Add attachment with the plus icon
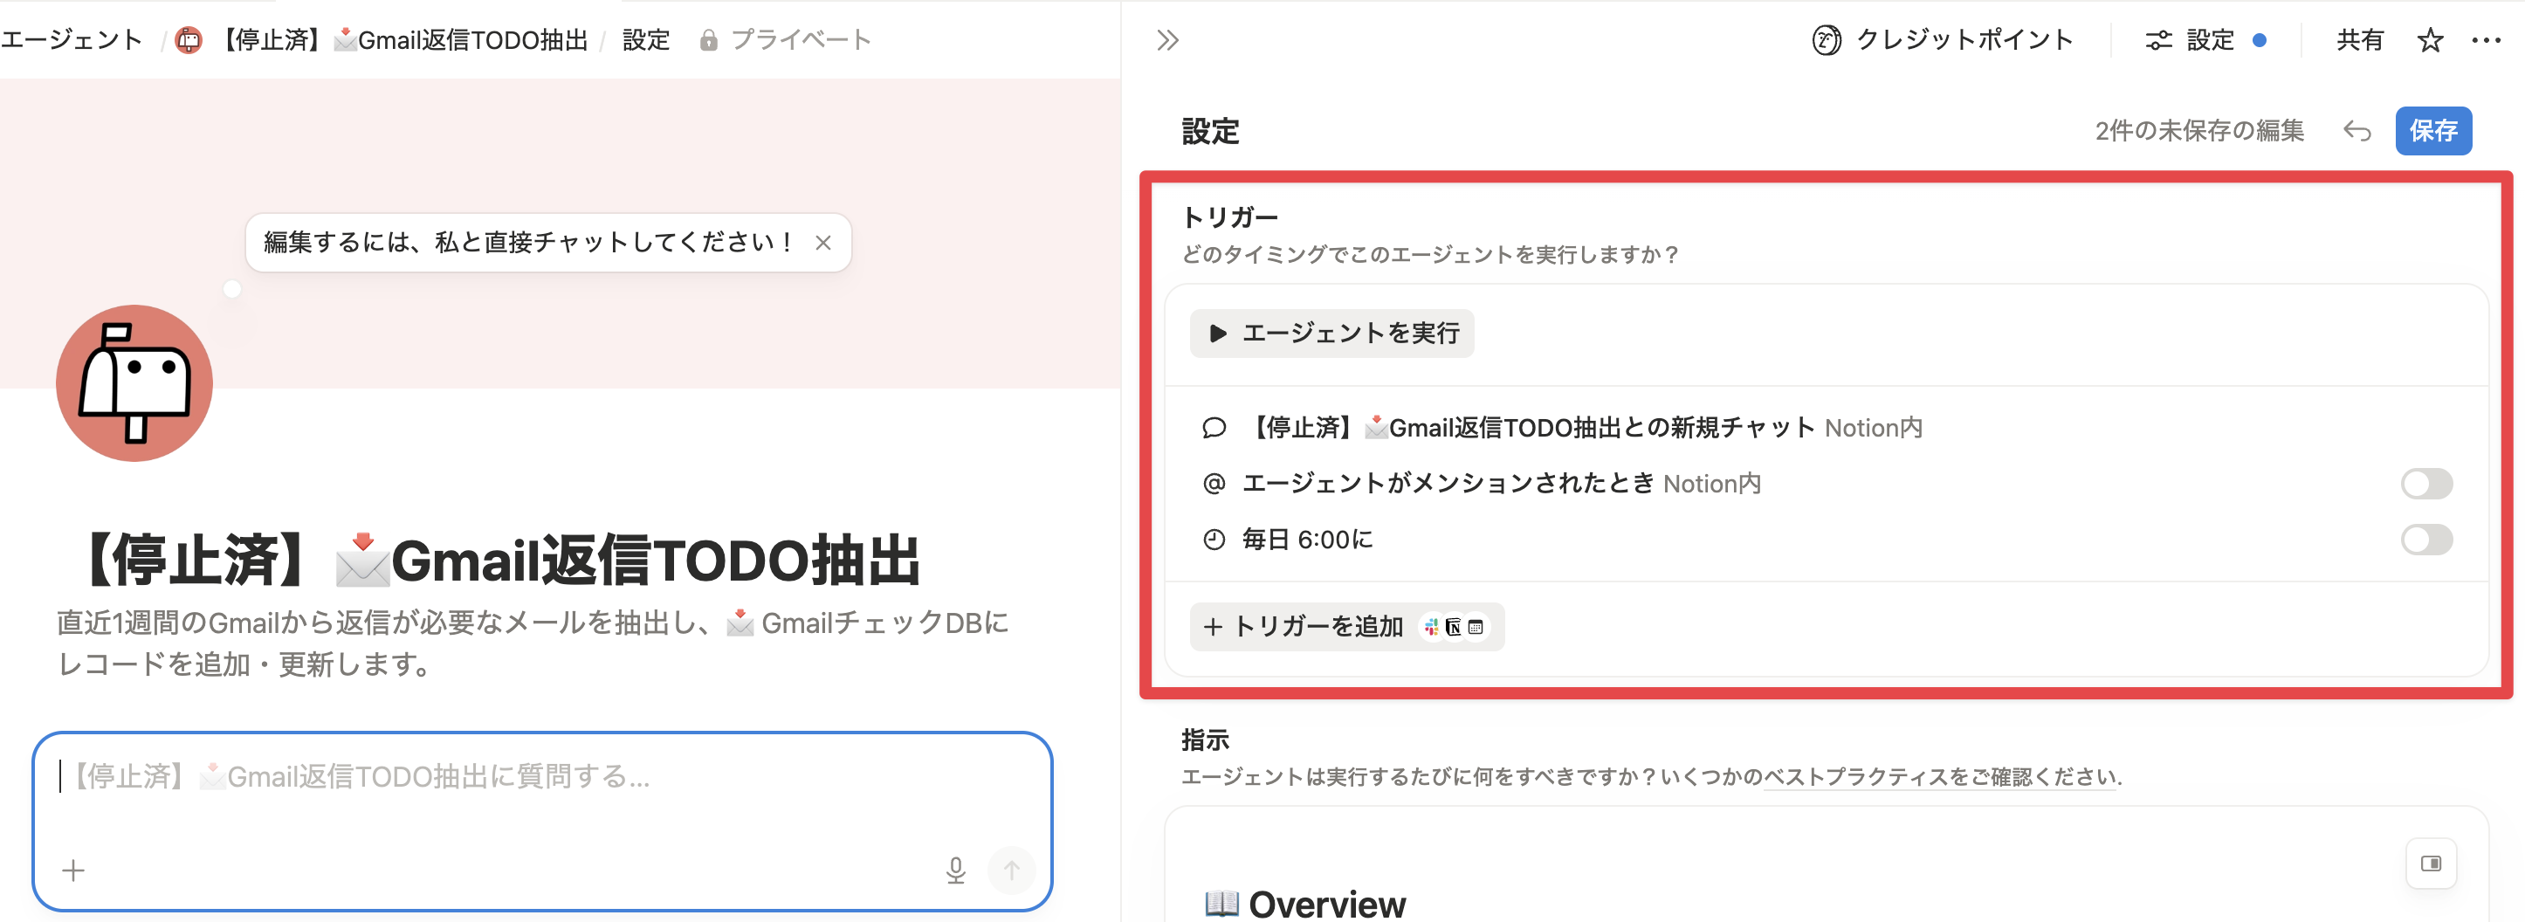This screenshot has width=2525, height=922. 73,870
